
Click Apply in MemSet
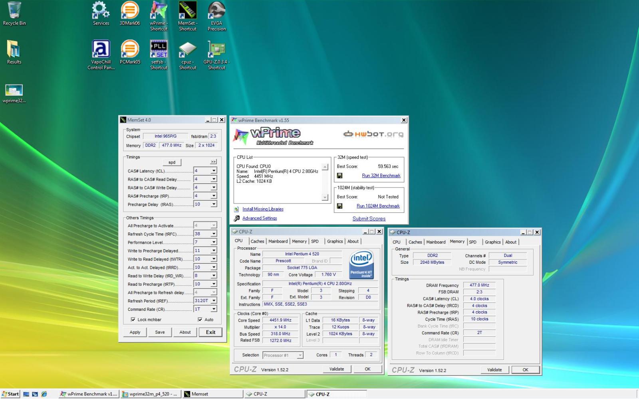click(135, 332)
